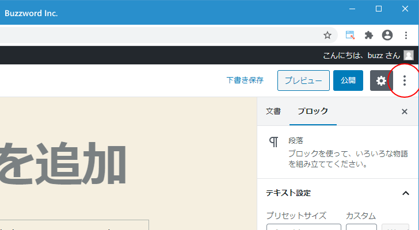Viewport: 419px width, 230px height.
Task: Collapse the テキスト設定 section
Action: pyautogui.click(x=406, y=193)
